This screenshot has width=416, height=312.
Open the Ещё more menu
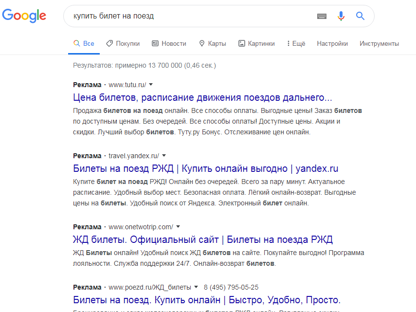[x=296, y=43]
